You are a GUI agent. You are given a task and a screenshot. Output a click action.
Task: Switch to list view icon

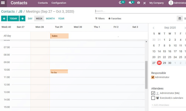pyautogui.click(x=185, y=19)
